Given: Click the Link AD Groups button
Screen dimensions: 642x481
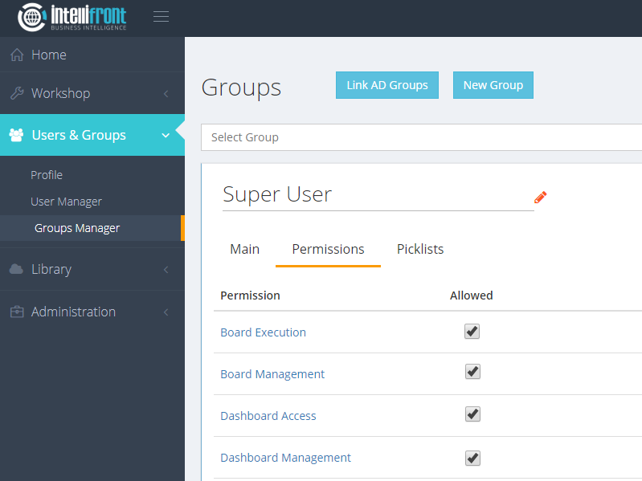Looking at the screenshot, I should tap(387, 85).
